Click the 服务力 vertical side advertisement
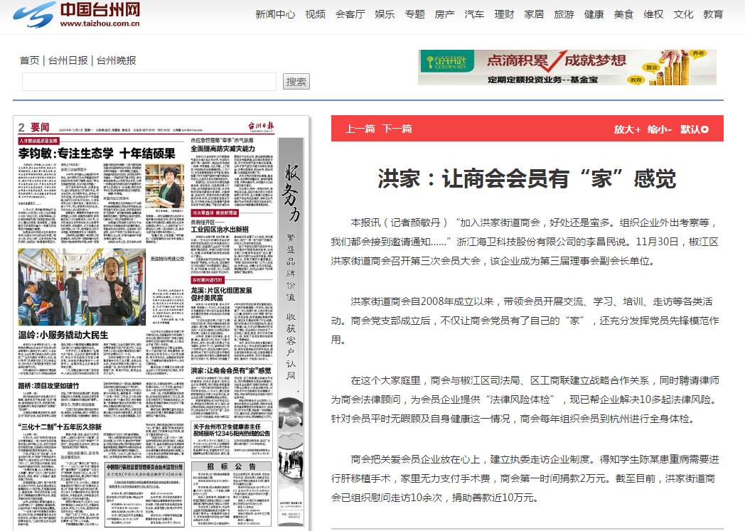 (x=291, y=331)
